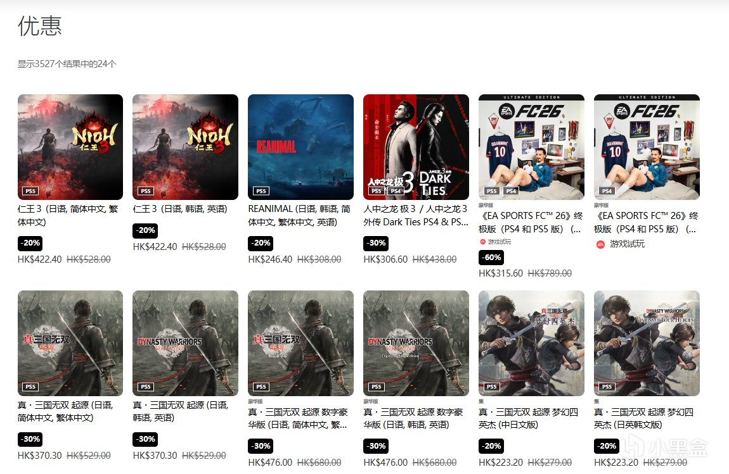Viewport: 729px width, 474px height.
Task: Open the 梦幻四英杰 中日文版 cover image
Action: pyautogui.click(x=531, y=343)
